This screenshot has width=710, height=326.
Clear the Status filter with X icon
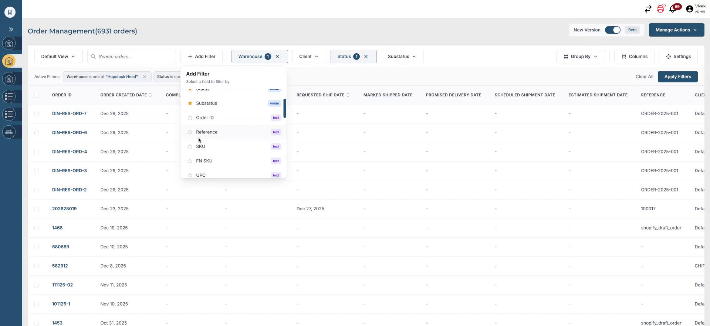click(366, 57)
